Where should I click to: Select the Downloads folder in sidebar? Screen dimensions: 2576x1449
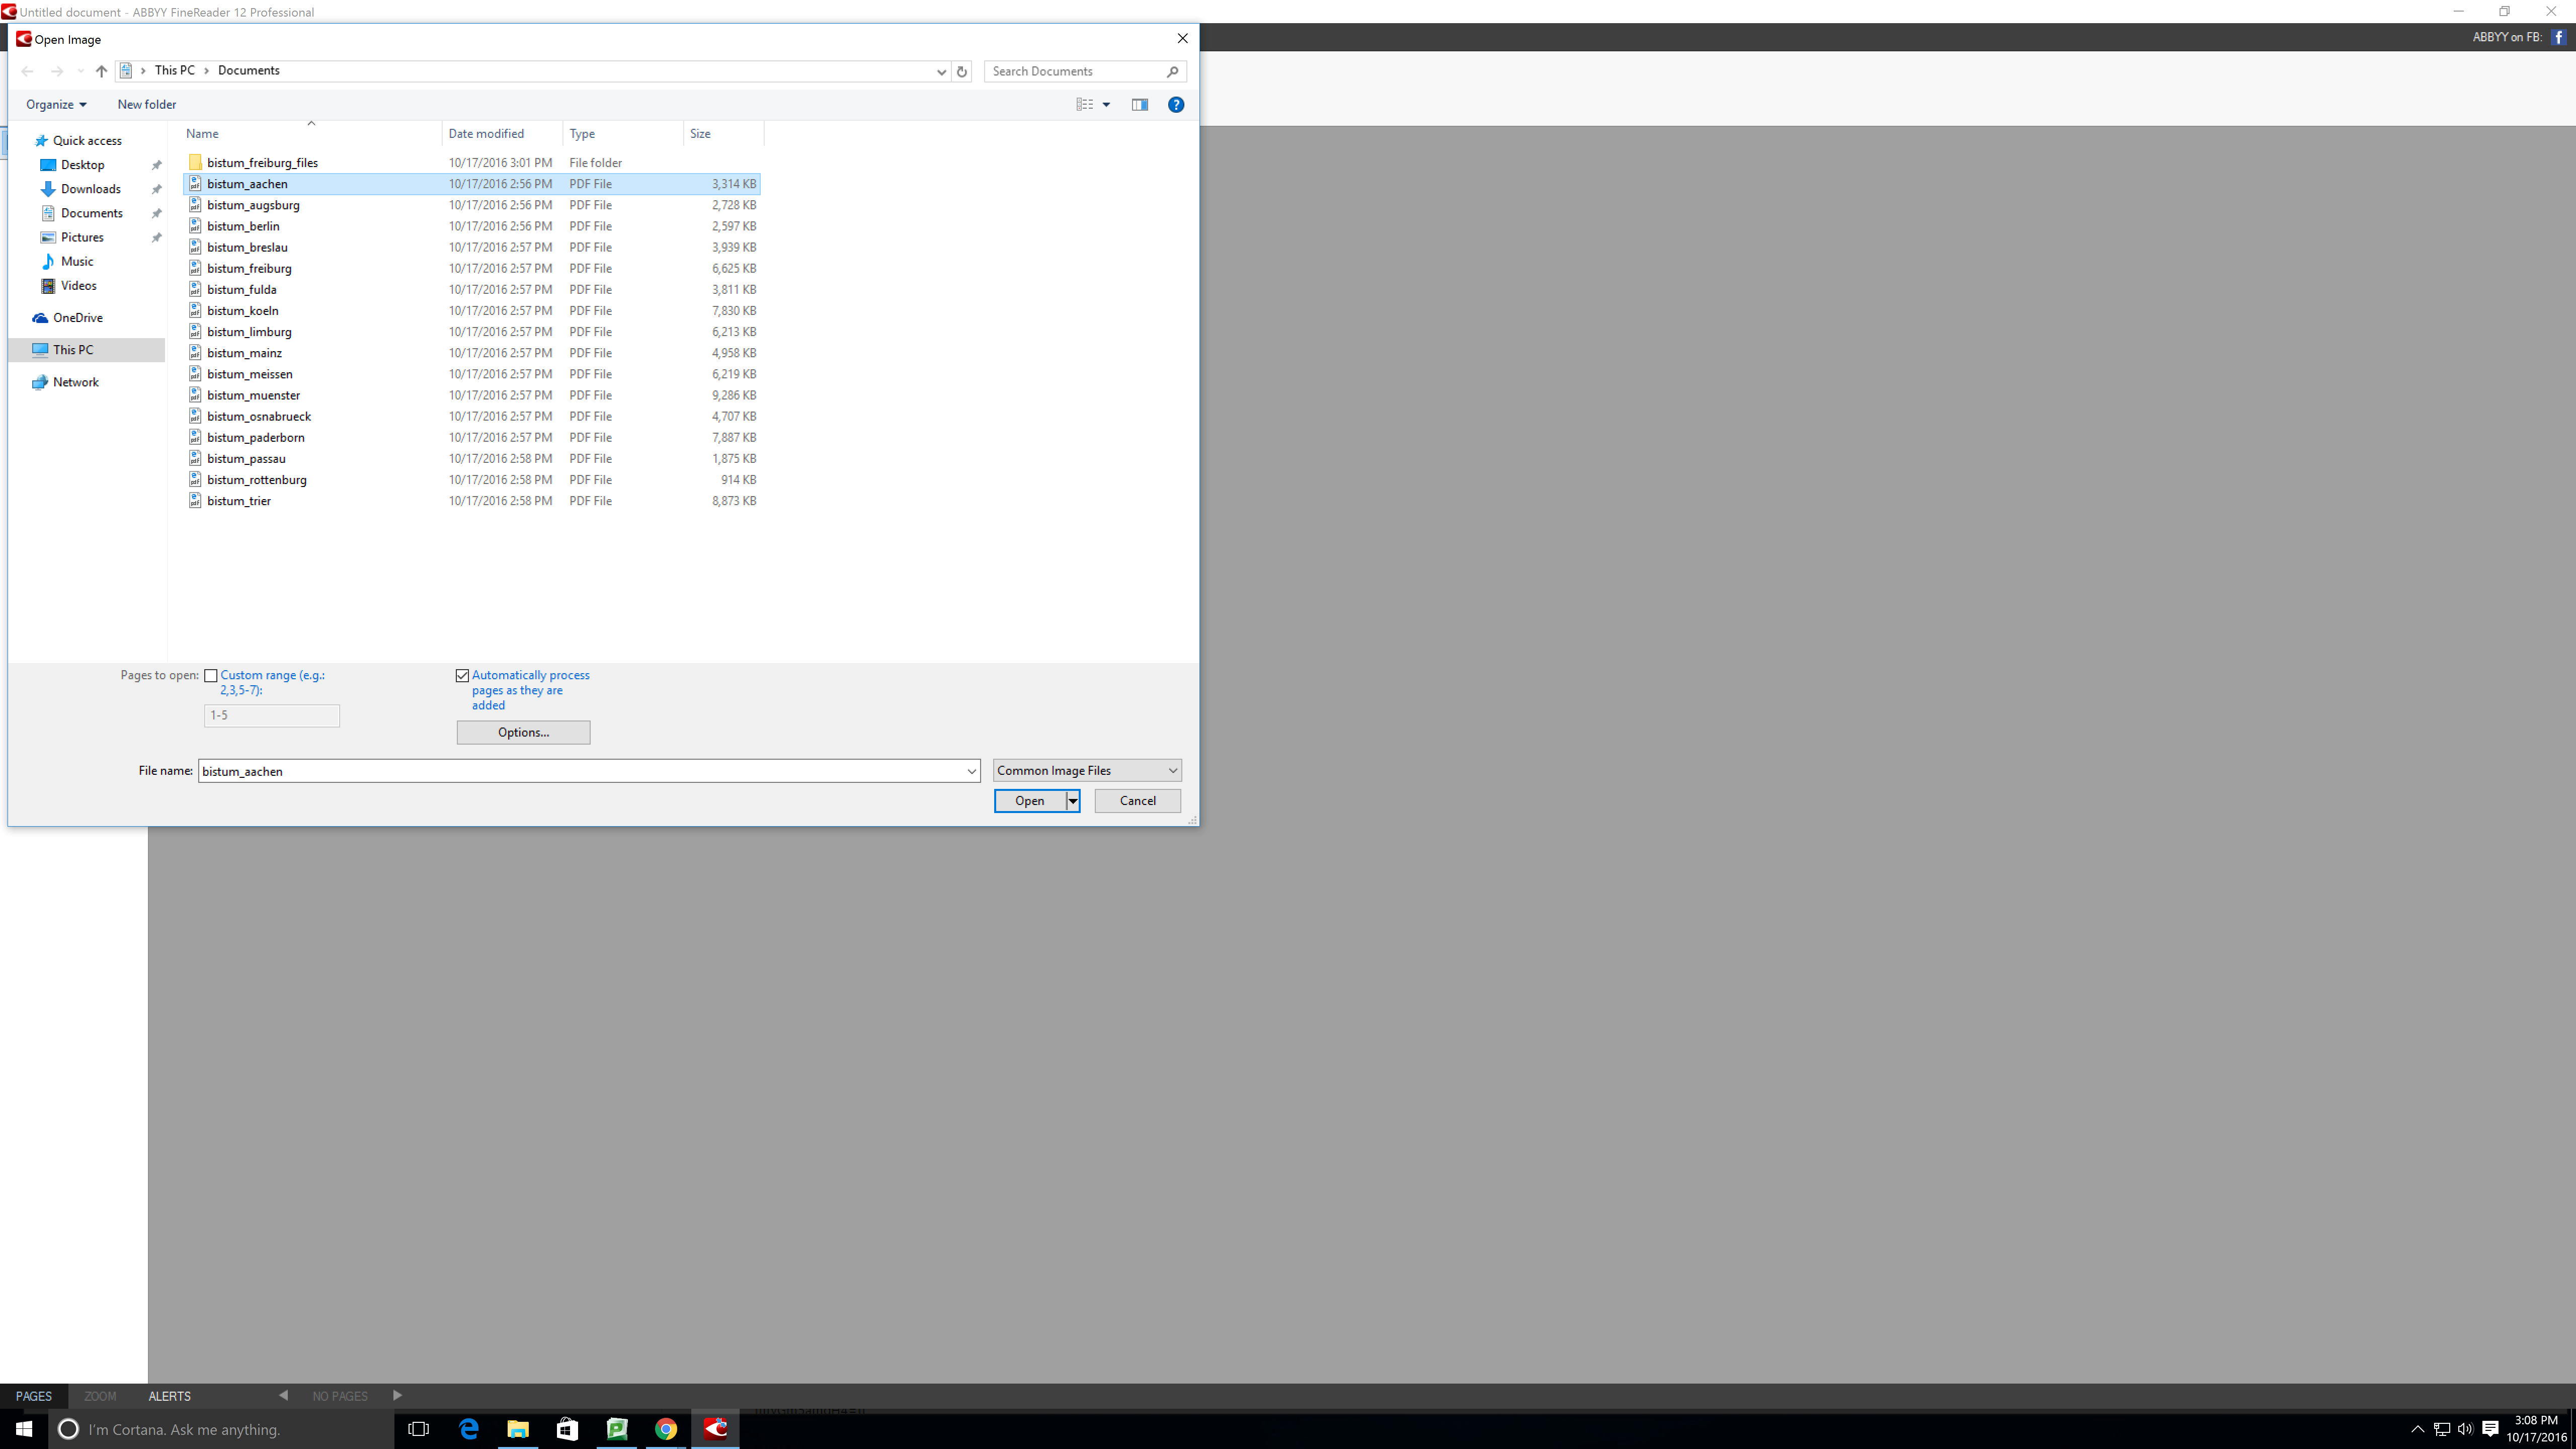[x=90, y=189]
